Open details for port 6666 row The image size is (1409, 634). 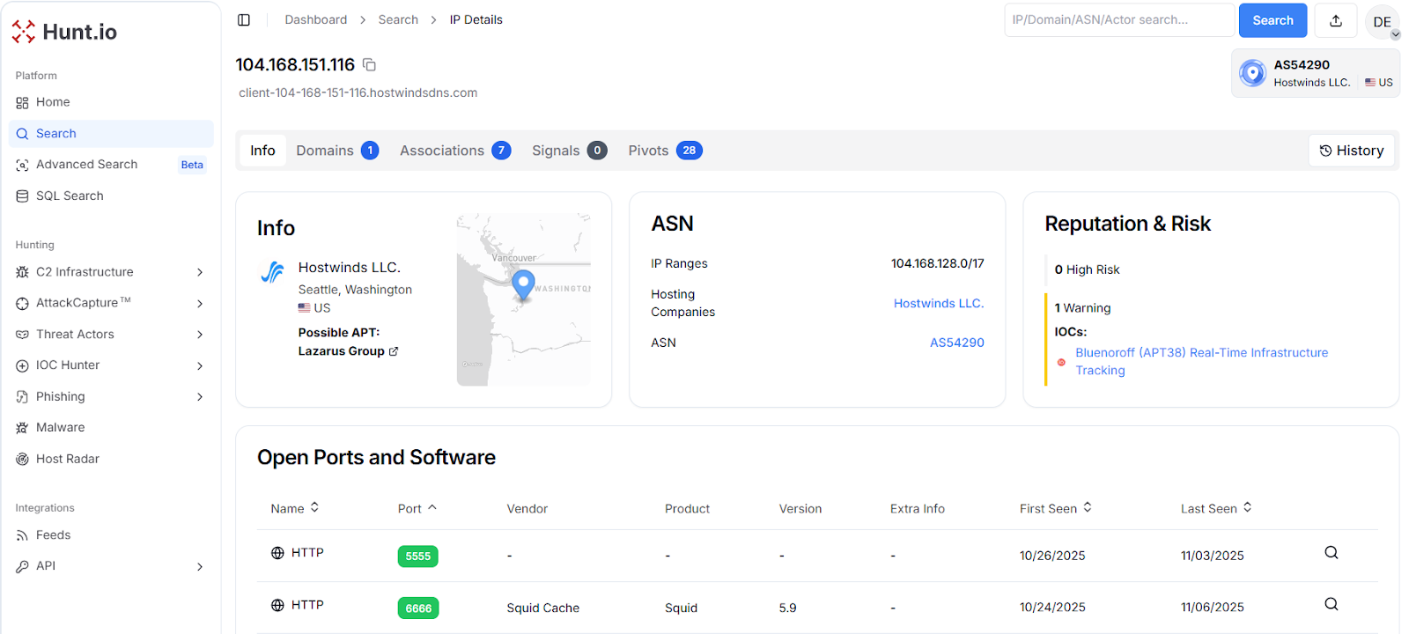(x=1331, y=605)
